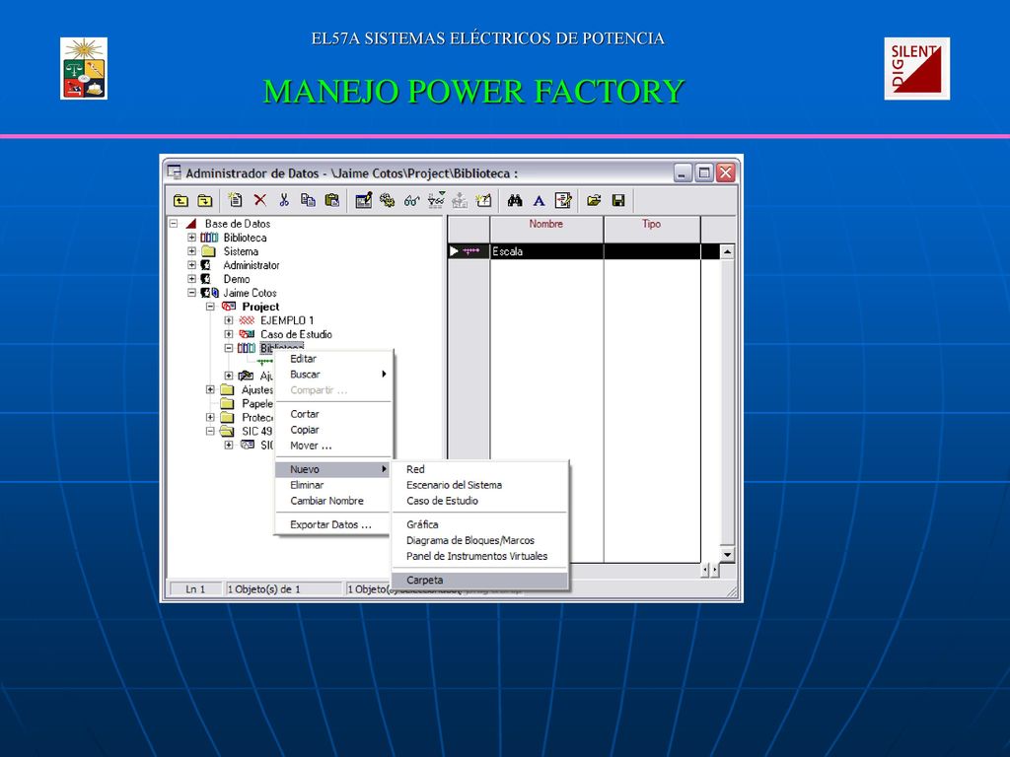
Task: Create new Red from submenu
Action: 480,469
